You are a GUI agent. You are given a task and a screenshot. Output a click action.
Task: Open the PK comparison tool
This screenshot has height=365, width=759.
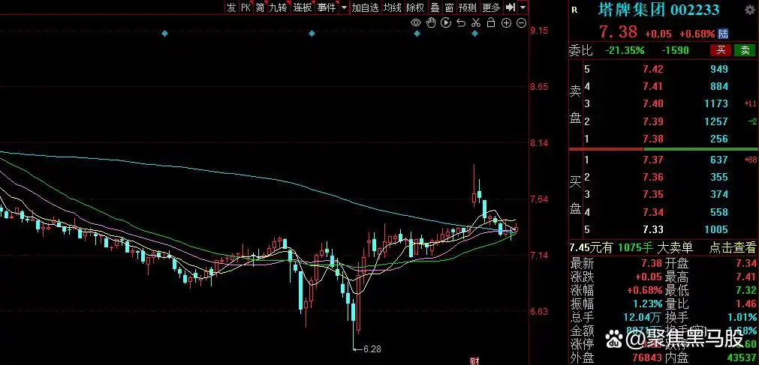246,7
